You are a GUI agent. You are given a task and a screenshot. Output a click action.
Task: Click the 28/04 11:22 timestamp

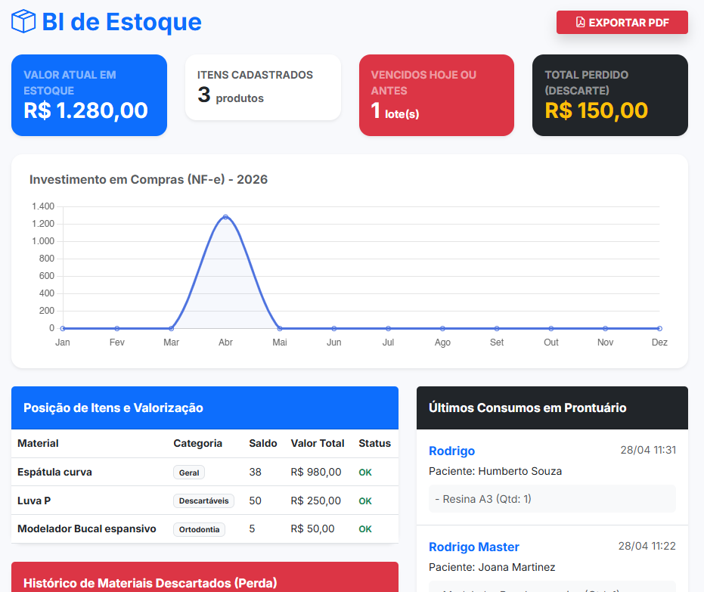(x=647, y=546)
